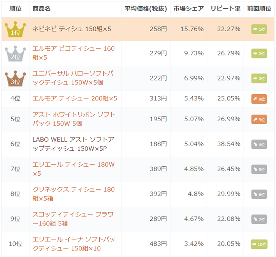Viewport: 276px width, 257px height.
Task: Click the green 2位 previous rank badge
Action: point(259,53)
